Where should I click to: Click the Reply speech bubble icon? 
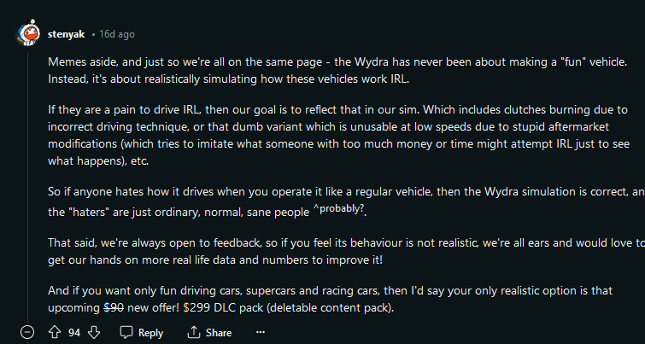[x=126, y=332]
